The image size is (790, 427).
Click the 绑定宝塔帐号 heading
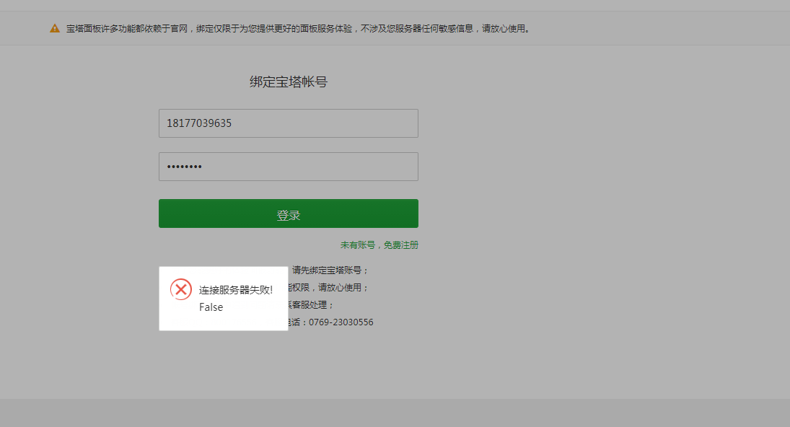(x=289, y=82)
